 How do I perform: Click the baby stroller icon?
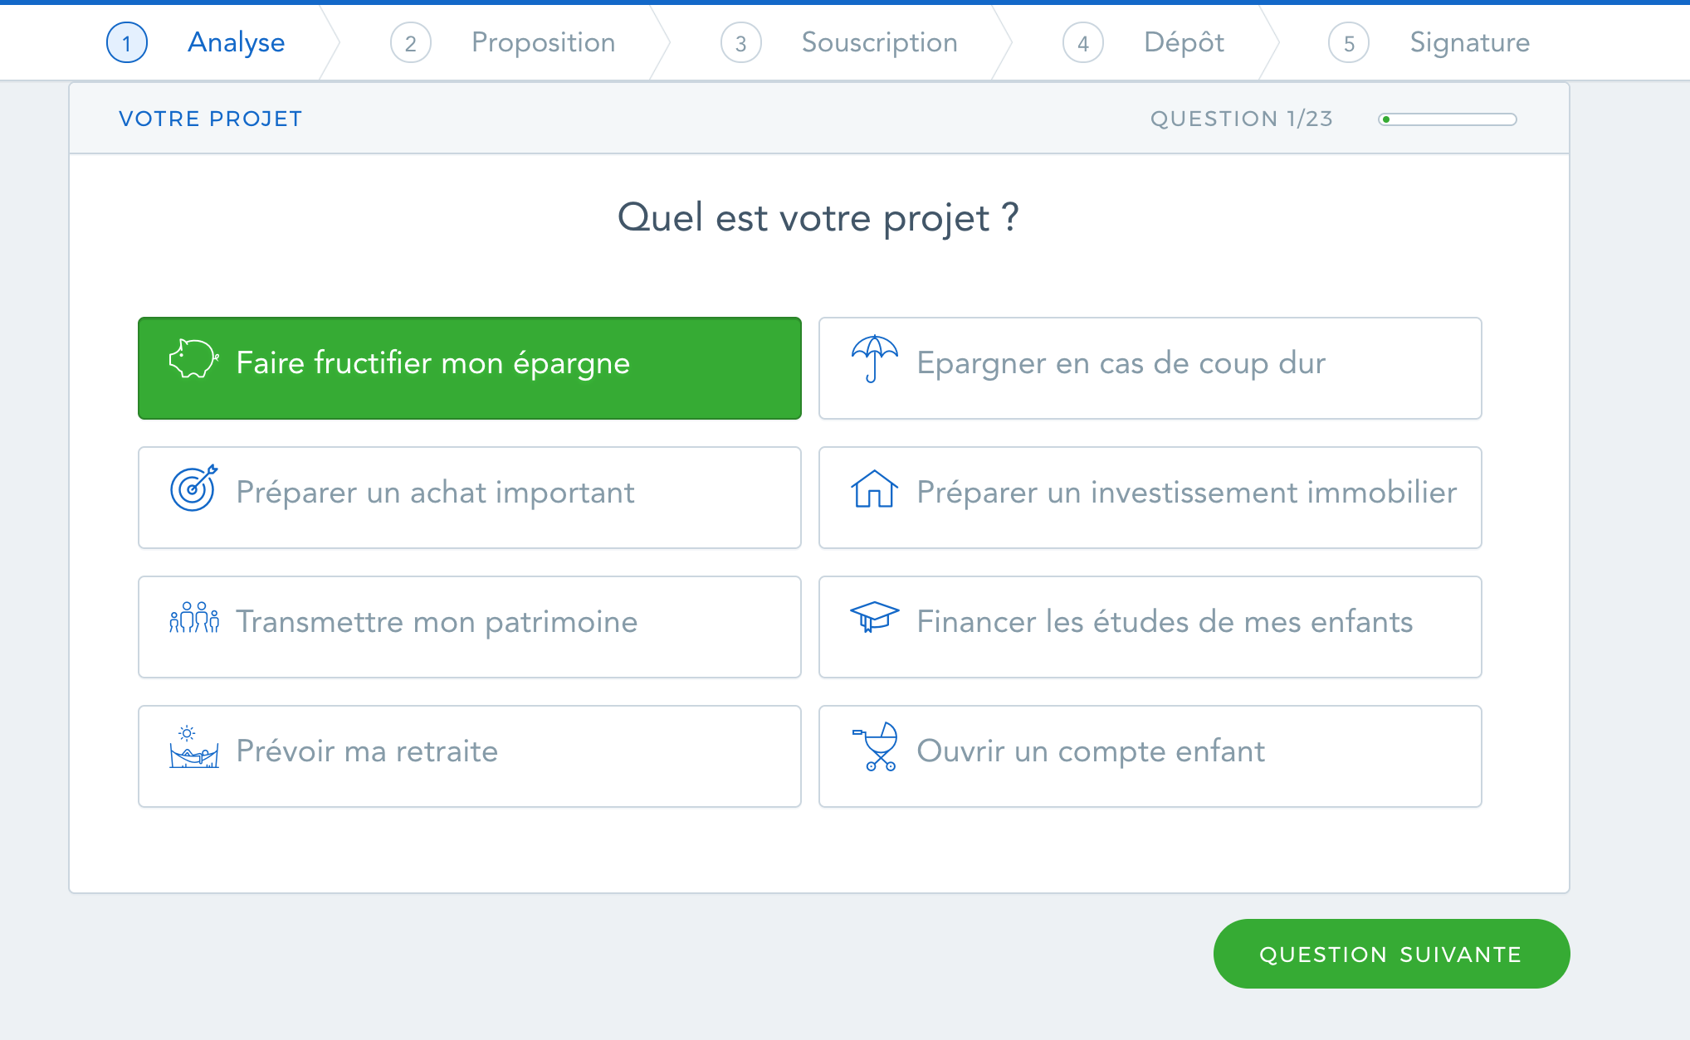coord(875,746)
